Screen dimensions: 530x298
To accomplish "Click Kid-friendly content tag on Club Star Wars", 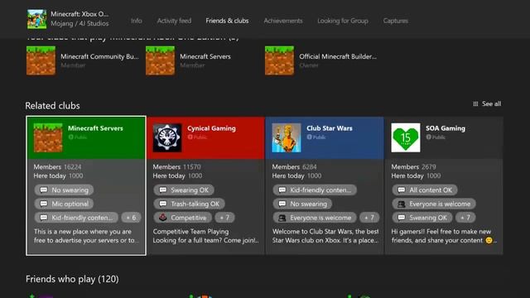I will pos(315,190).
